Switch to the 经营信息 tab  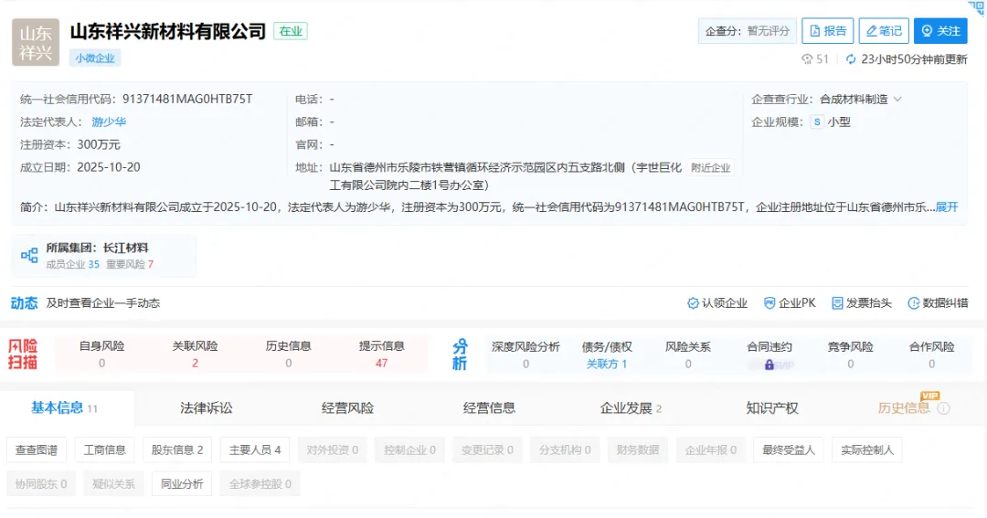click(x=489, y=408)
